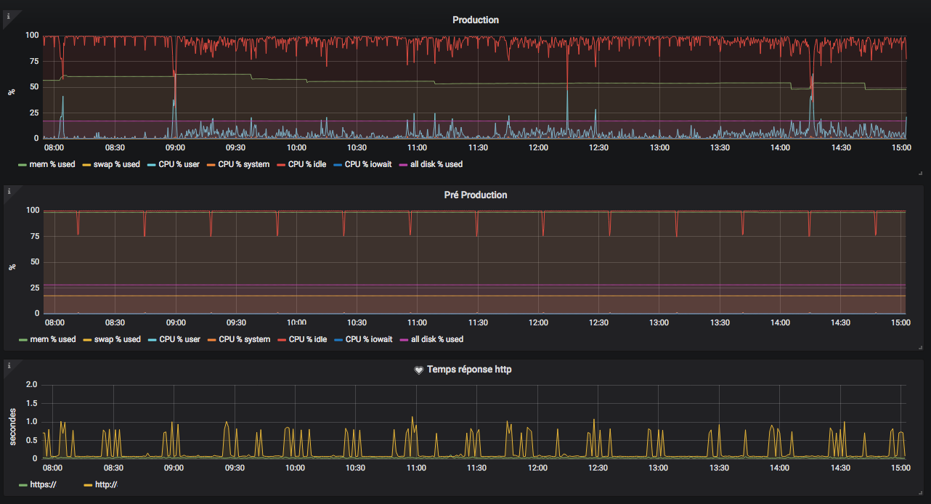The width and height of the screenshot is (931, 504).
Task: Toggle the https:// series in response time legend
Action: pos(42,484)
